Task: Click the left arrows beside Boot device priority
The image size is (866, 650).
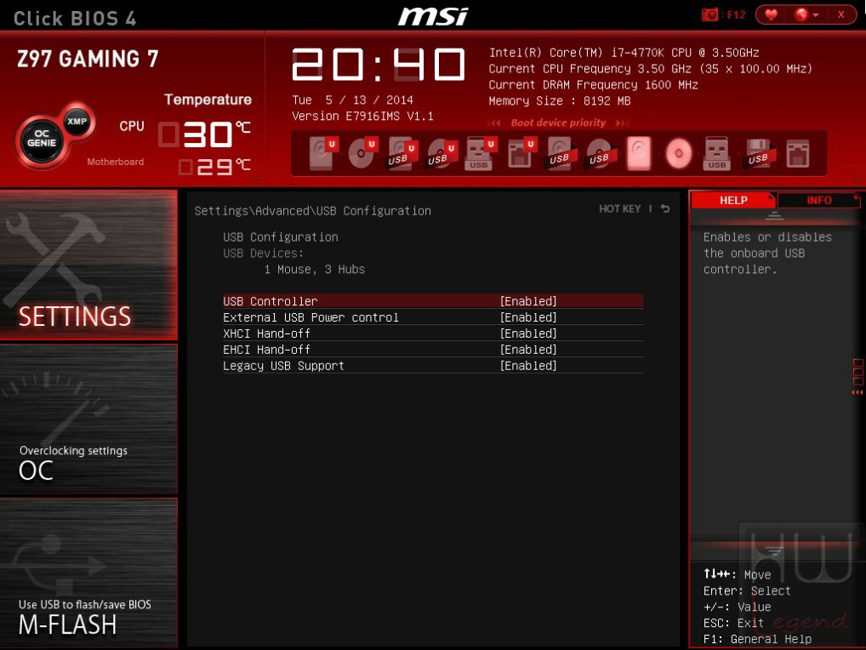Action: pyautogui.click(x=494, y=123)
